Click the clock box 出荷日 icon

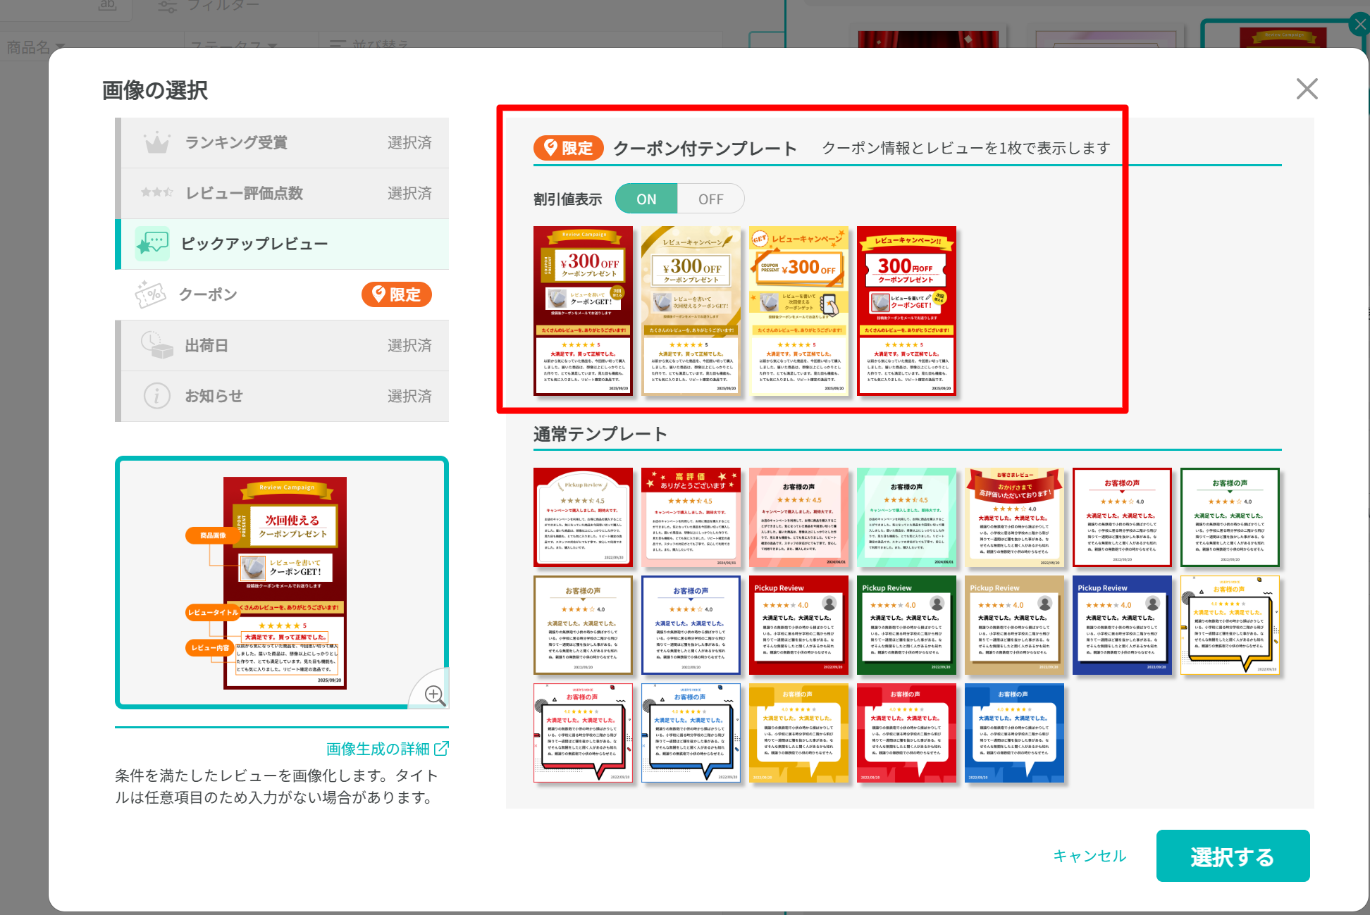[156, 345]
